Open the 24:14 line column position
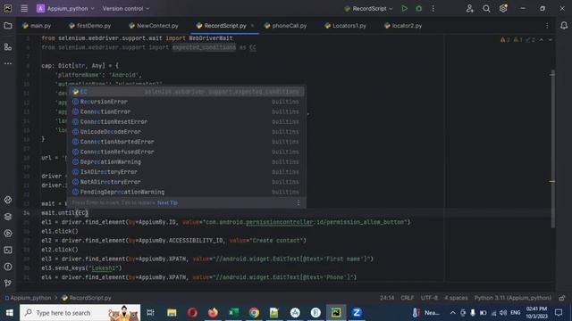 (387, 298)
